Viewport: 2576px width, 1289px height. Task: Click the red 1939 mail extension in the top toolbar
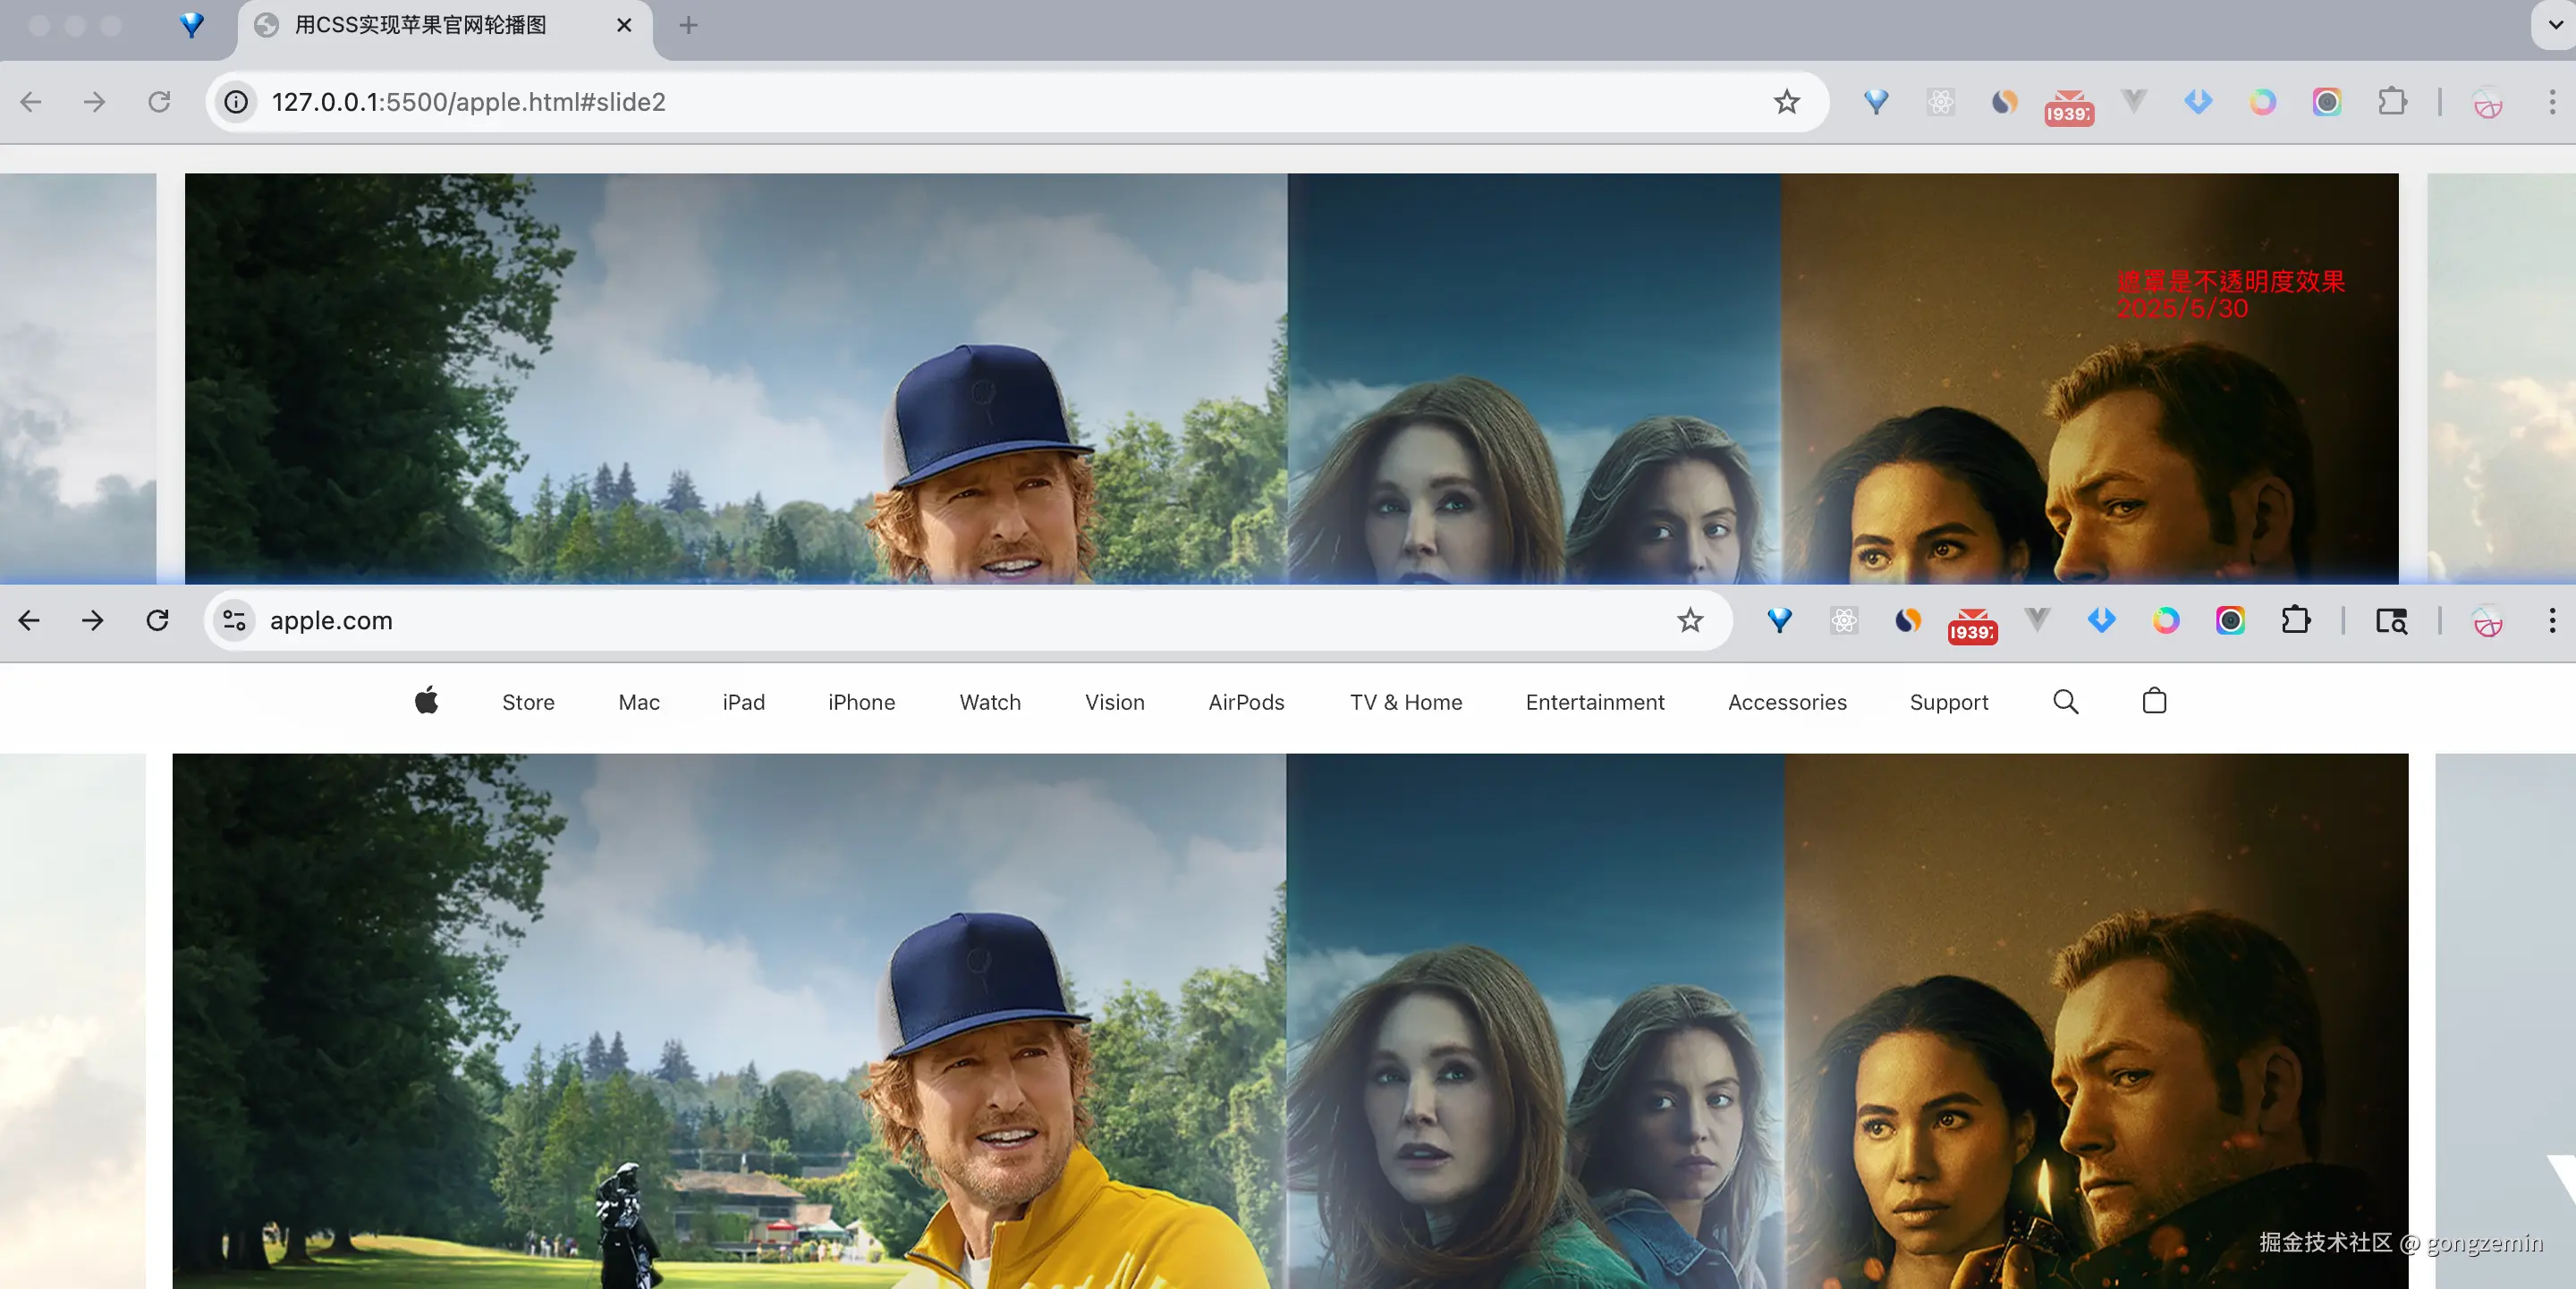[x=2068, y=104]
